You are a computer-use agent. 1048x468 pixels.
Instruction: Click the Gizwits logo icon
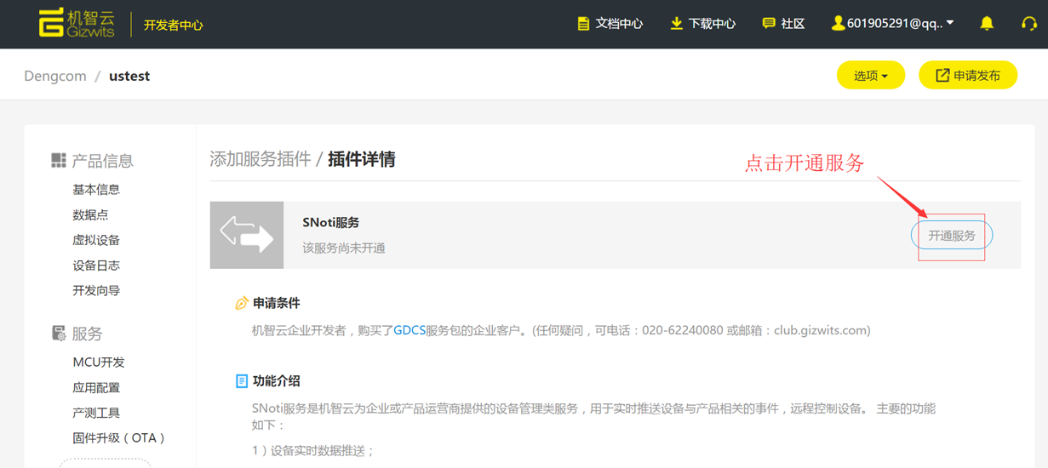[x=51, y=23]
